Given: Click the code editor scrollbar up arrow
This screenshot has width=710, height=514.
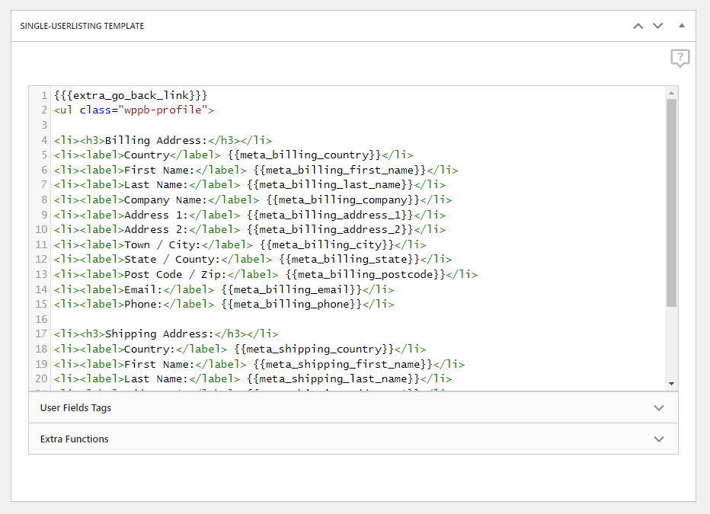Looking at the screenshot, I should [671, 93].
